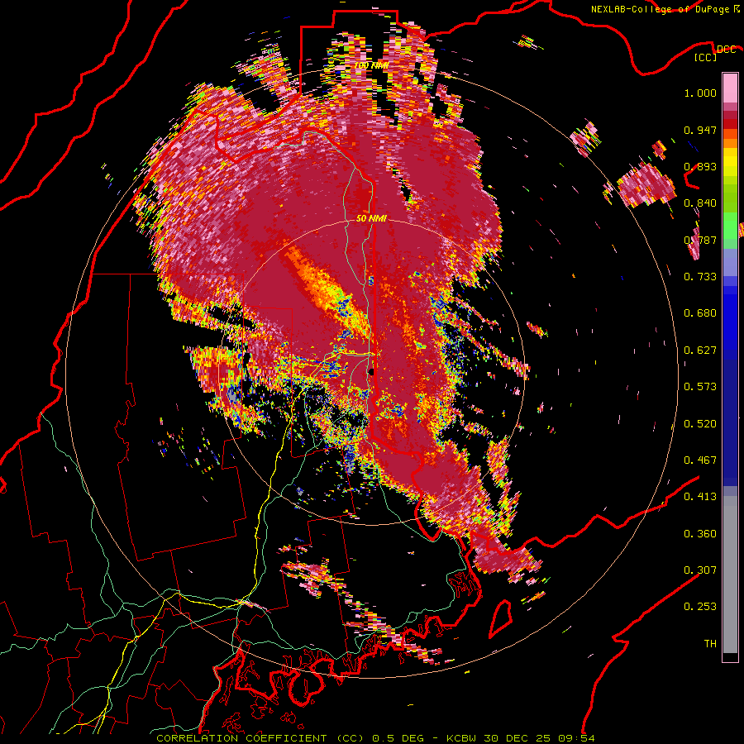
Task: Click the 100 NMI range ring label
Action: pyautogui.click(x=371, y=65)
